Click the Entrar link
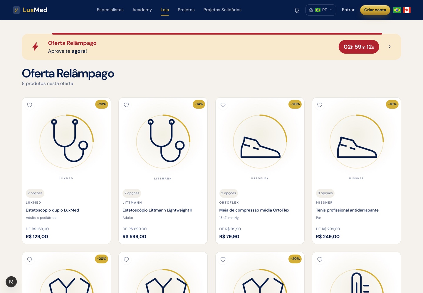Viewport: 423px width, 293px height. [x=348, y=10]
